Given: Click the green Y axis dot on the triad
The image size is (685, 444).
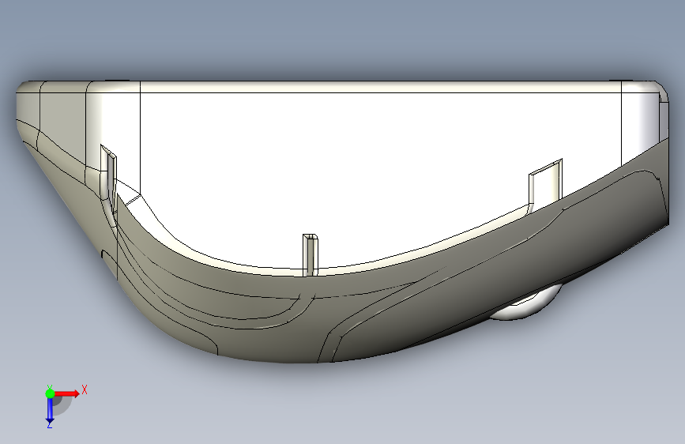Looking at the screenshot, I should 50,393.
